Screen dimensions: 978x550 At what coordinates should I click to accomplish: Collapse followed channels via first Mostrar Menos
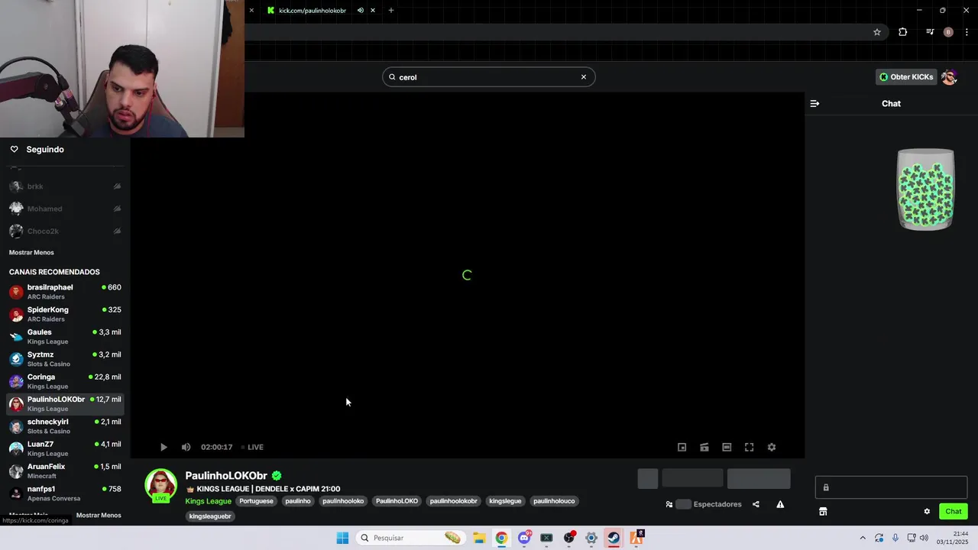[31, 252]
